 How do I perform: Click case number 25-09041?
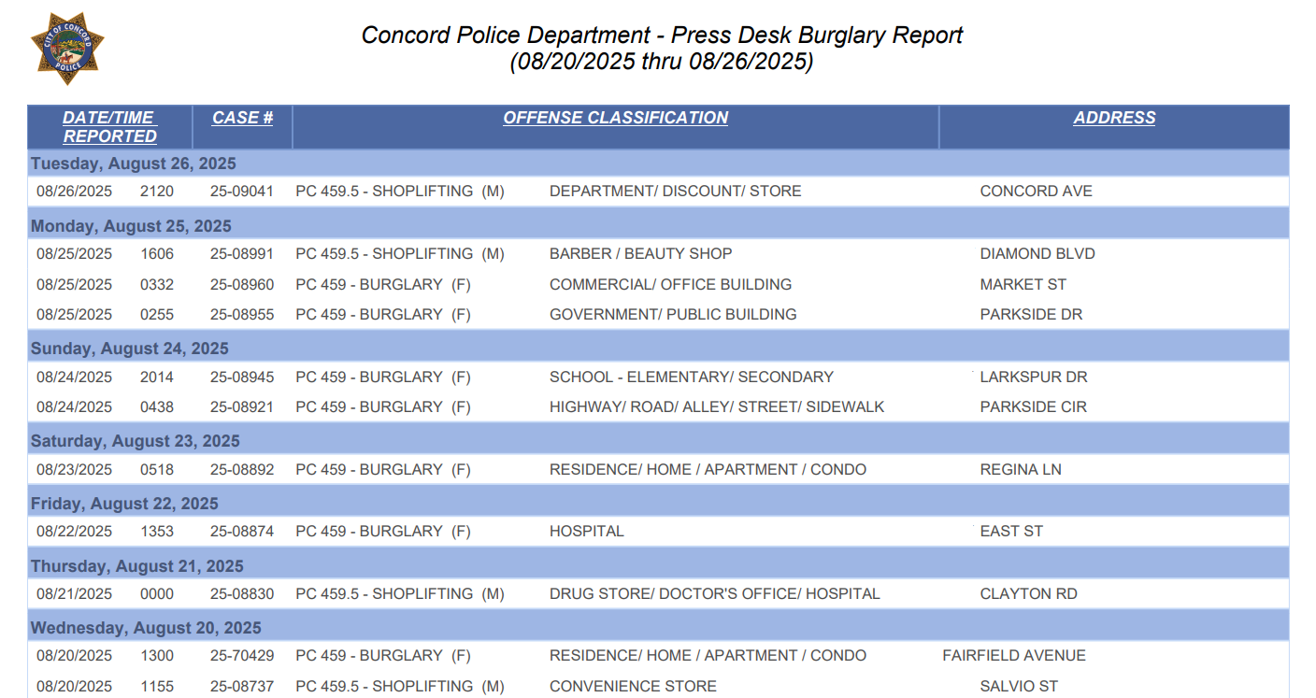click(x=242, y=192)
